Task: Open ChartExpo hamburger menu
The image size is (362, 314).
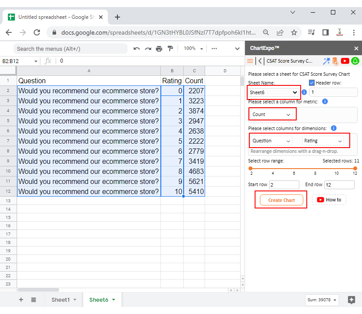Action: tap(250, 61)
